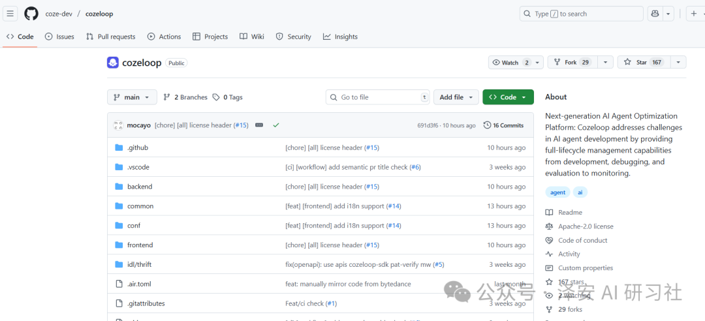
Task: Click the mocayo author avatar
Action: click(x=118, y=125)
